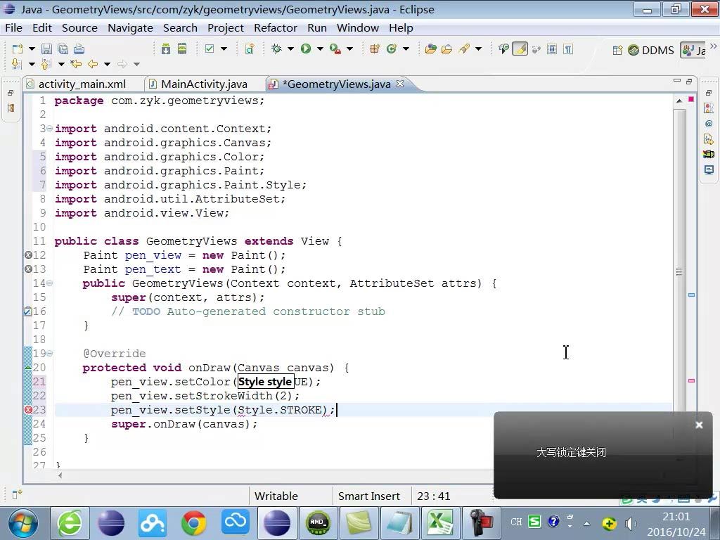
Task: Click the vertical scrollbar up arrow
Action: [679, 101]
